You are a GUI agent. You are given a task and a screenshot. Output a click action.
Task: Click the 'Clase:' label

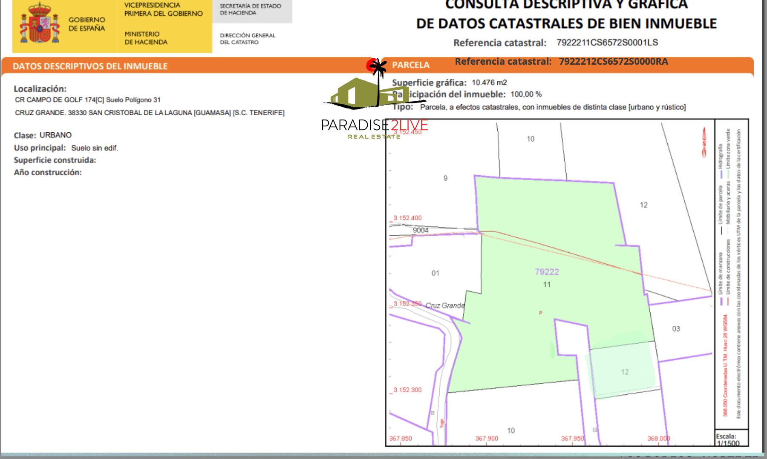coord(25,135)
